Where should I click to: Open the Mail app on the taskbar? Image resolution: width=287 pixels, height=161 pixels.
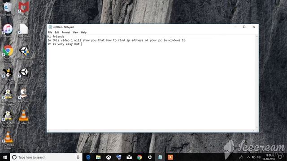click(129, 157)
